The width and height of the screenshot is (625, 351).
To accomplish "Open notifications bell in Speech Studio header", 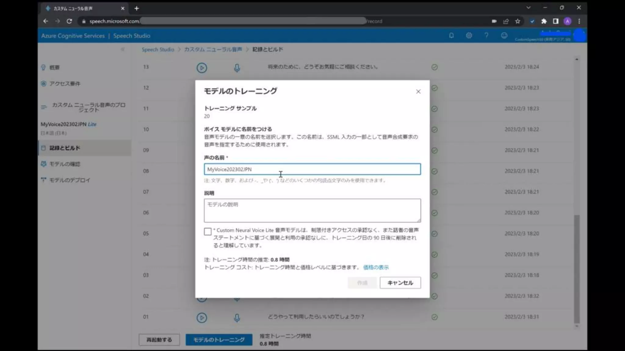I will tap(451, 36).
